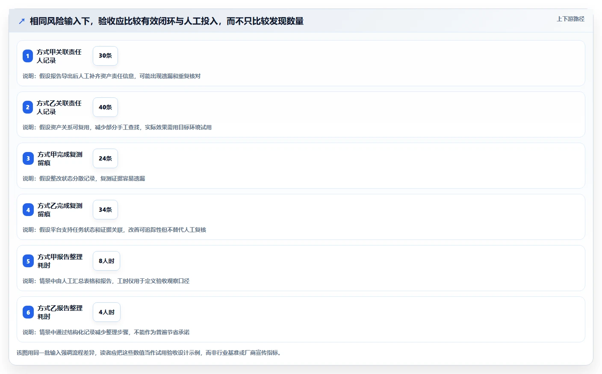The width and height of the screenshot is (602, 374).
Task: Select the label 方式甲完成复测留痕
Action: tap(60, 158)
